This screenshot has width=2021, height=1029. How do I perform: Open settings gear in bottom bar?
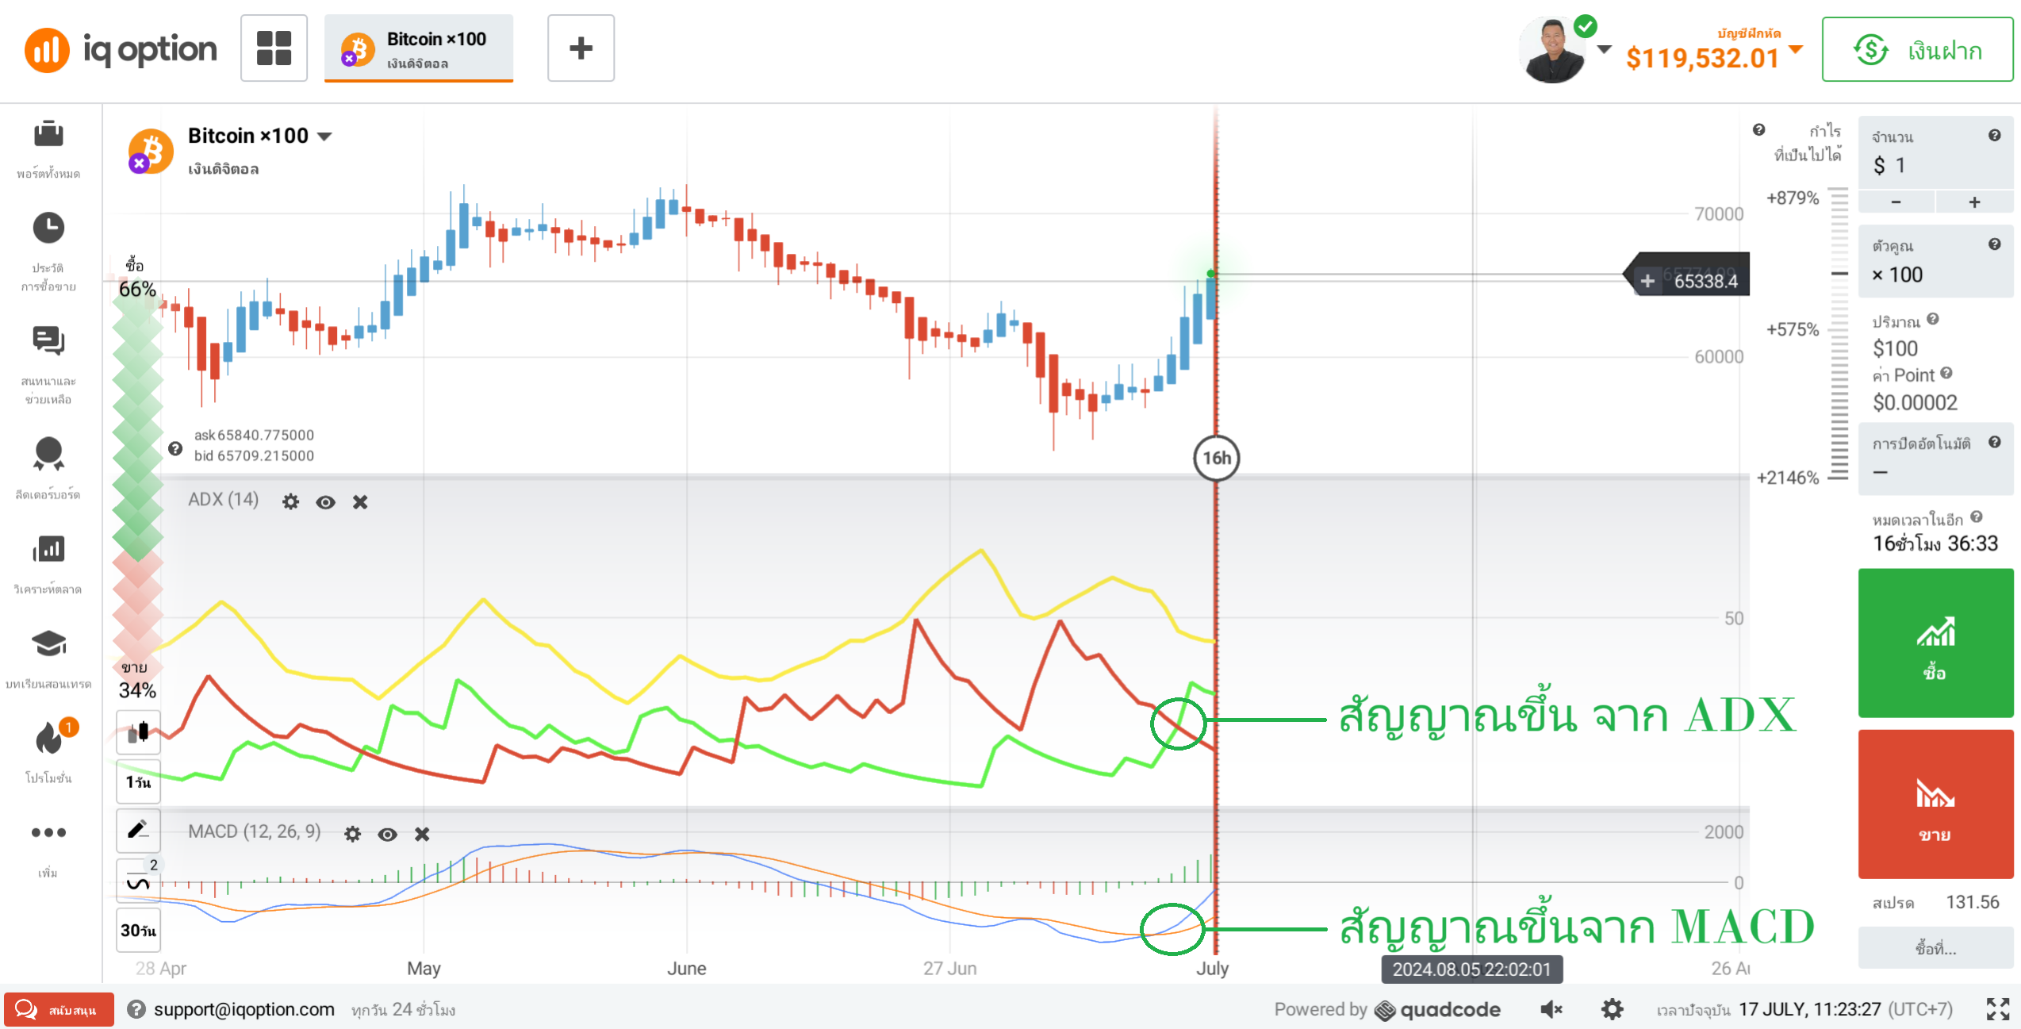1612,1009
